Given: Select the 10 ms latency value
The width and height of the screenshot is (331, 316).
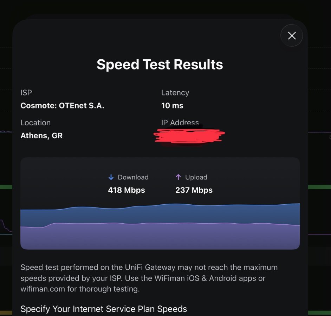Looking at the screenshot, I should 172,106.
